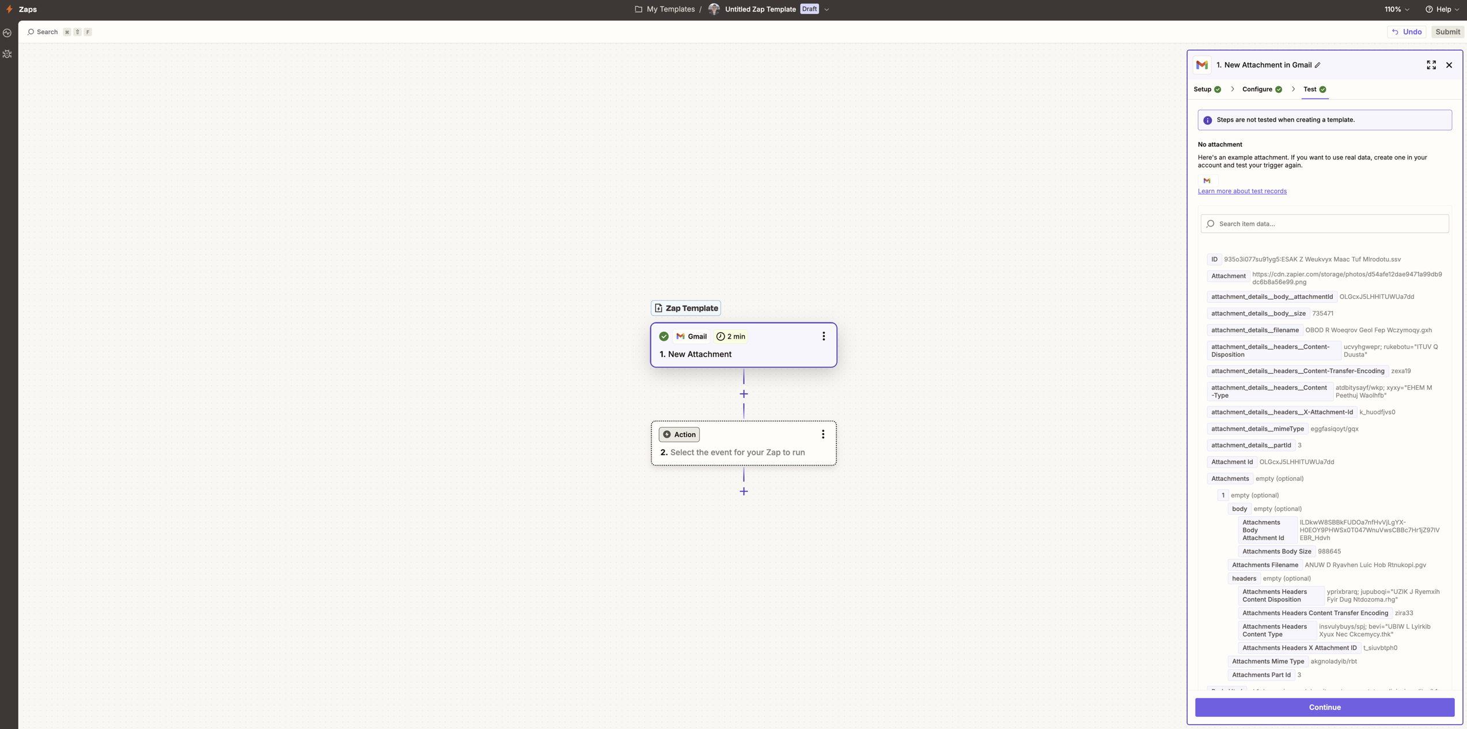Click the Attachments Filename label
The image size is (1467, 729).
pos(1264,565)
